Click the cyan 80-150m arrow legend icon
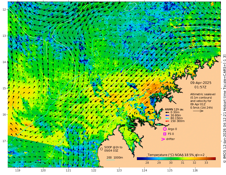226x175 pixels. point(167,118)
